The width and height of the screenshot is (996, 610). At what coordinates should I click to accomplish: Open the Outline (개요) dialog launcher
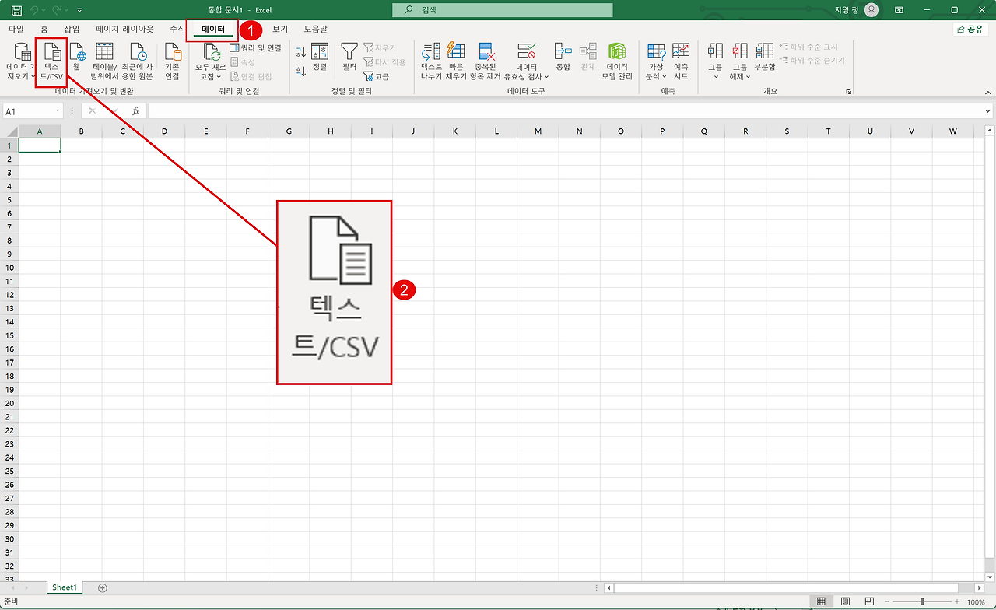click(x=848, y=92)
